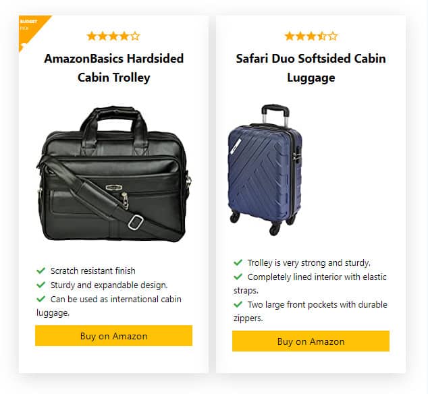Select the "Two large front pockets" feature text
The height and width of the screenshot is (394, 428).
point(317,304)
